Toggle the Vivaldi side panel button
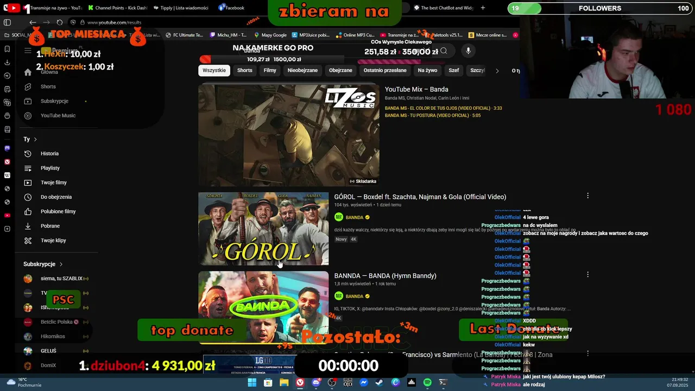This screenshot has width=695, height=391. (x=7, y=22)
